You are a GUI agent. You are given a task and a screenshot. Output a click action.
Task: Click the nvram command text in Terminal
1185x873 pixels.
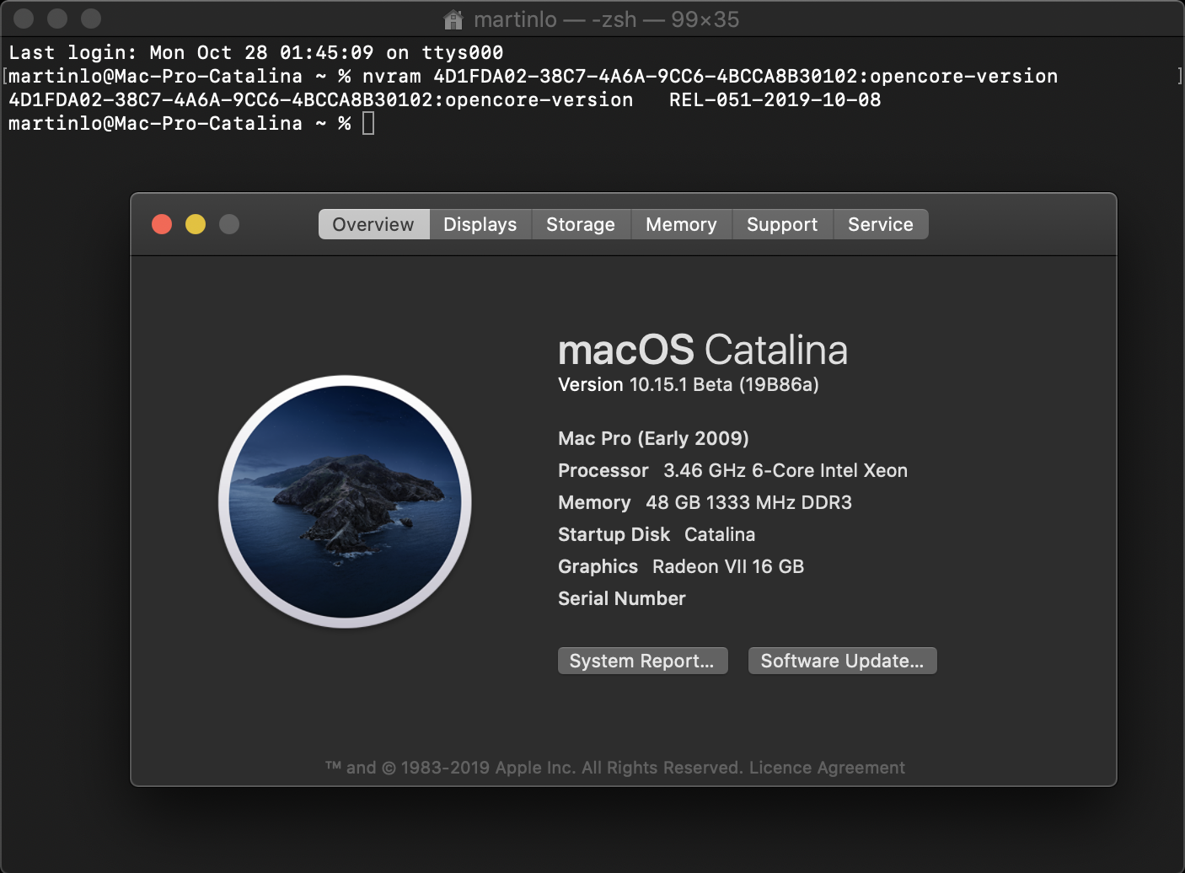point(710,77)
